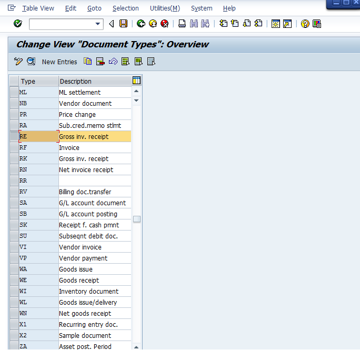
Task: Click the Vendor payment description cell
Action: click(x=95, y=258)
